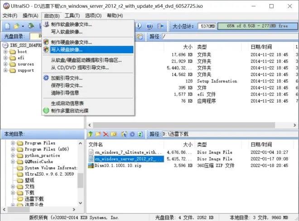The image size is (299, 221).
Task: Expand the support folder in disc tree
Action: coord(5,70)
